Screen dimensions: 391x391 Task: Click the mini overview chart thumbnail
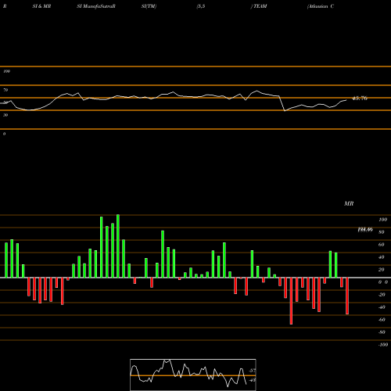(x=193, y=375)
